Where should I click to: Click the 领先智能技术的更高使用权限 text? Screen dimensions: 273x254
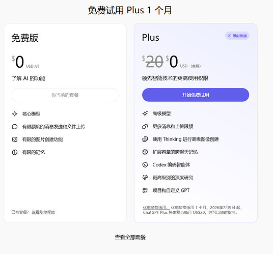[175, 78]
